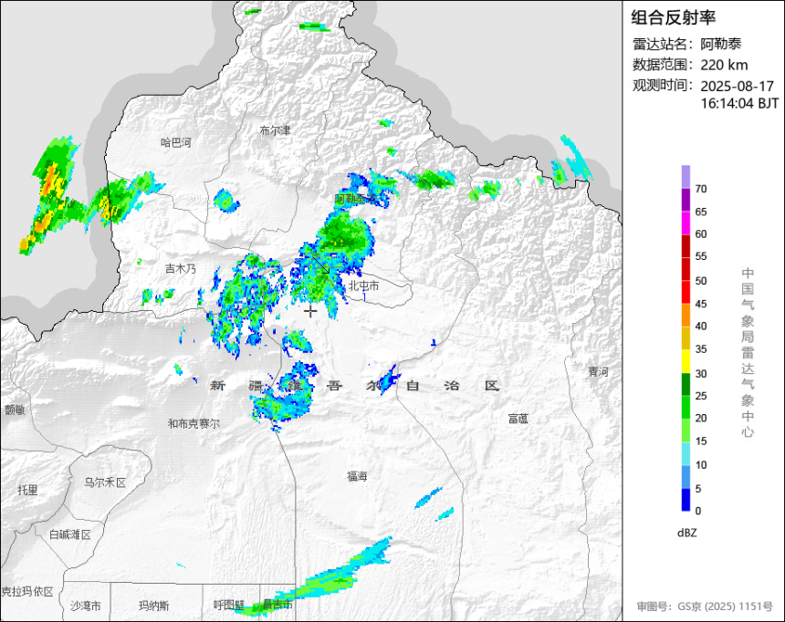This screenshot has height=622, width=785.
Task: Click the 0 dBZ value on the legend
Action: (x=698, y=511)
